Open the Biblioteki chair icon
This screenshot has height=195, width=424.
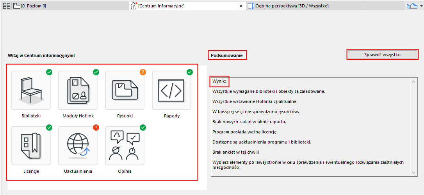coord(31,90)
